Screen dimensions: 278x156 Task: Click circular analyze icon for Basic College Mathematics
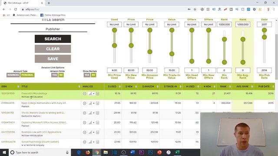(x=85, y=103)
